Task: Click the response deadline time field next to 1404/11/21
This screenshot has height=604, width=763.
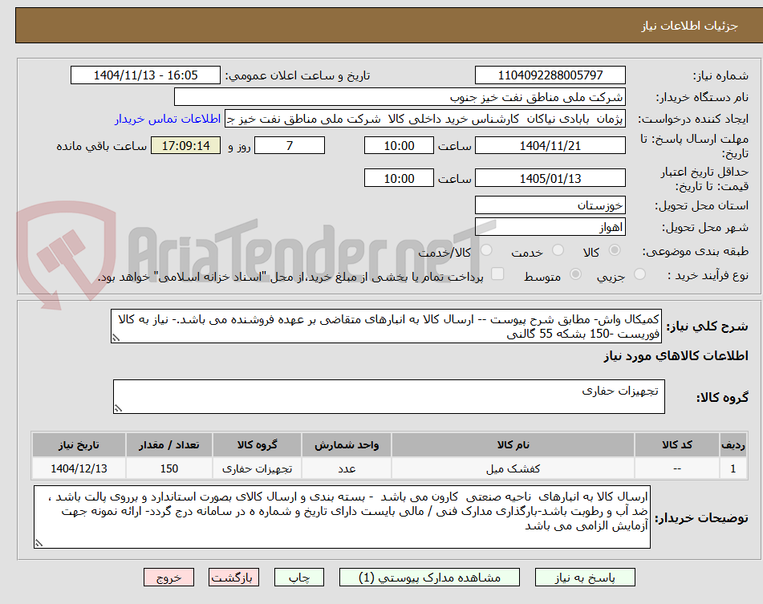Action: 399,145
